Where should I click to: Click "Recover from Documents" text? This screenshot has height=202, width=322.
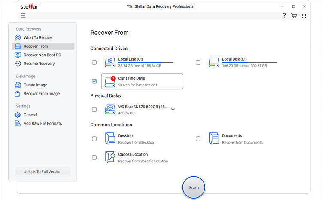(x=242, y=142)
